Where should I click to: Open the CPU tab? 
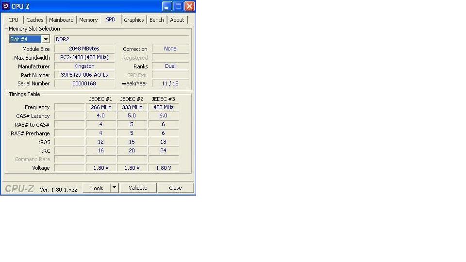tap(14, 20)
